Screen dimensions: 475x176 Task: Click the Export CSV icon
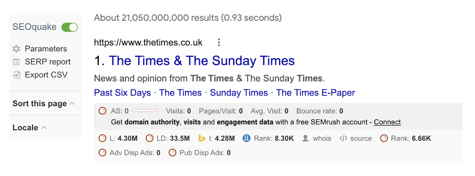click(16, 75)
